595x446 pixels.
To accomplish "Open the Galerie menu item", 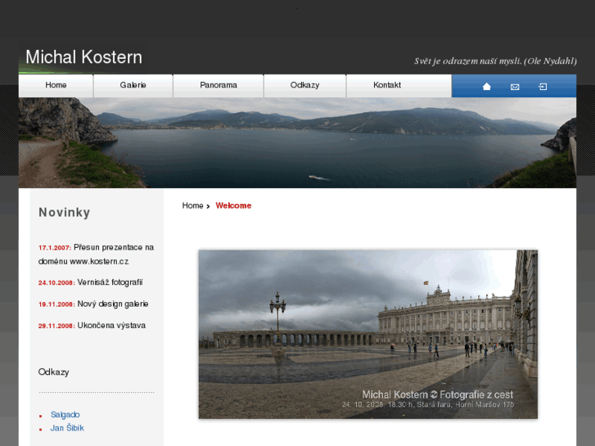I will 133,85.
